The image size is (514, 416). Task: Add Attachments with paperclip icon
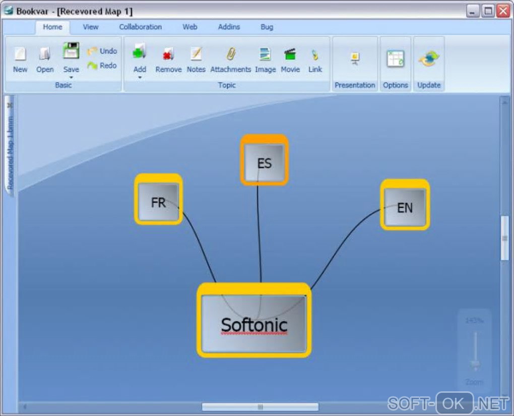pyautogui.click(x=231, y=60)
